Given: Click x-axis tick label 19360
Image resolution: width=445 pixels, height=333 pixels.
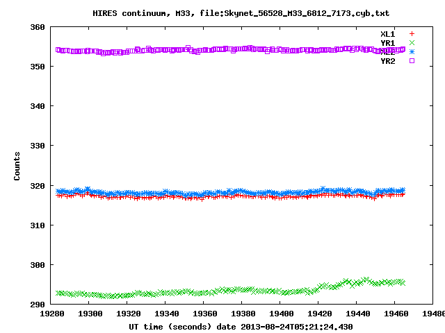Looking at the screenshot, I should click(x=205, y=314).
